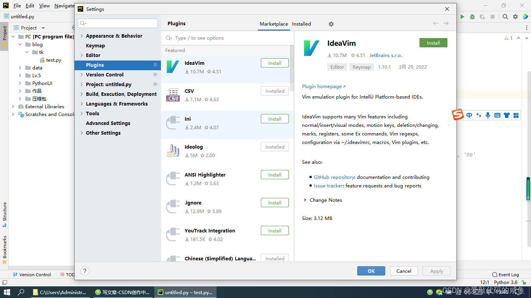Click tool windows quick access icon bottom-left
Viewport: 531px width, 298px height.
coord(4,282)
